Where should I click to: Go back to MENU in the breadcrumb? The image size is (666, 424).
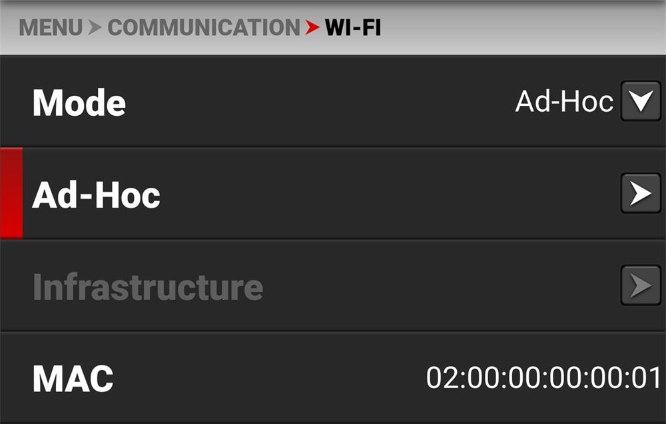pyautogui.click(x=51, y=27)
